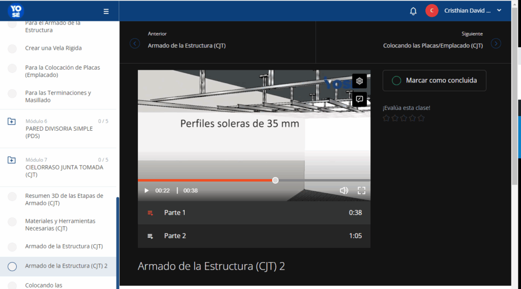Open the notifications bell
Viewport: 521px width, 289px height.
pyautogui.click(x=413, y=11)
